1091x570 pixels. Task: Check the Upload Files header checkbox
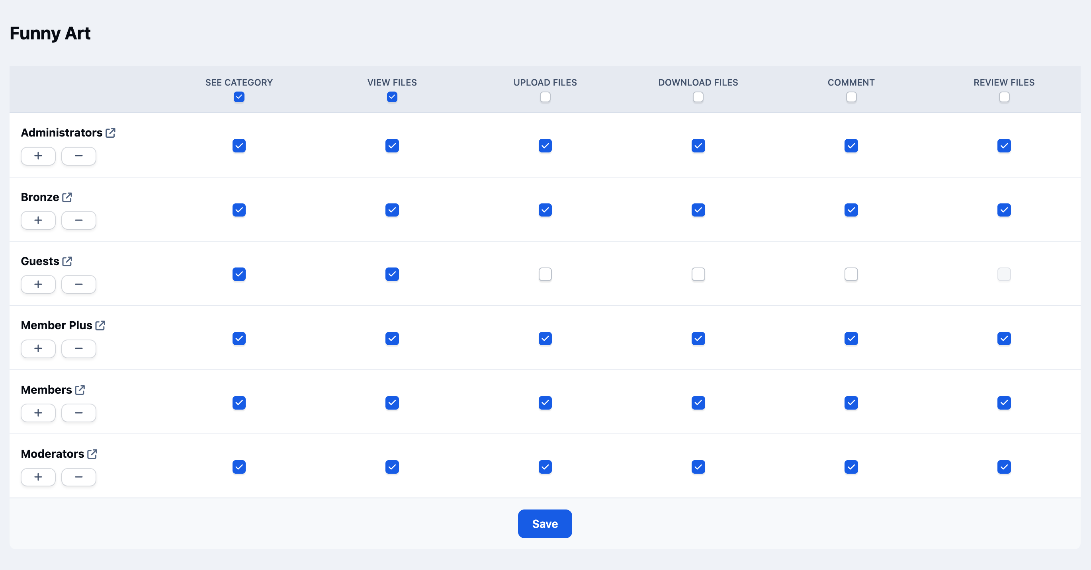point(545,97)
